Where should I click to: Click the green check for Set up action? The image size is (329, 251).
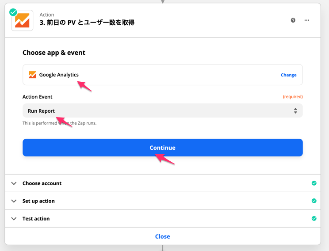(314, 201)
